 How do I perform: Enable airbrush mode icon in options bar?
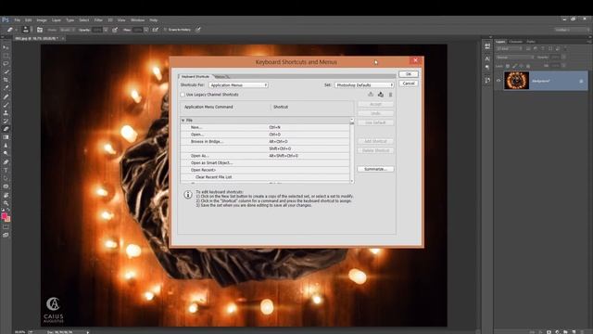(156, 30)
